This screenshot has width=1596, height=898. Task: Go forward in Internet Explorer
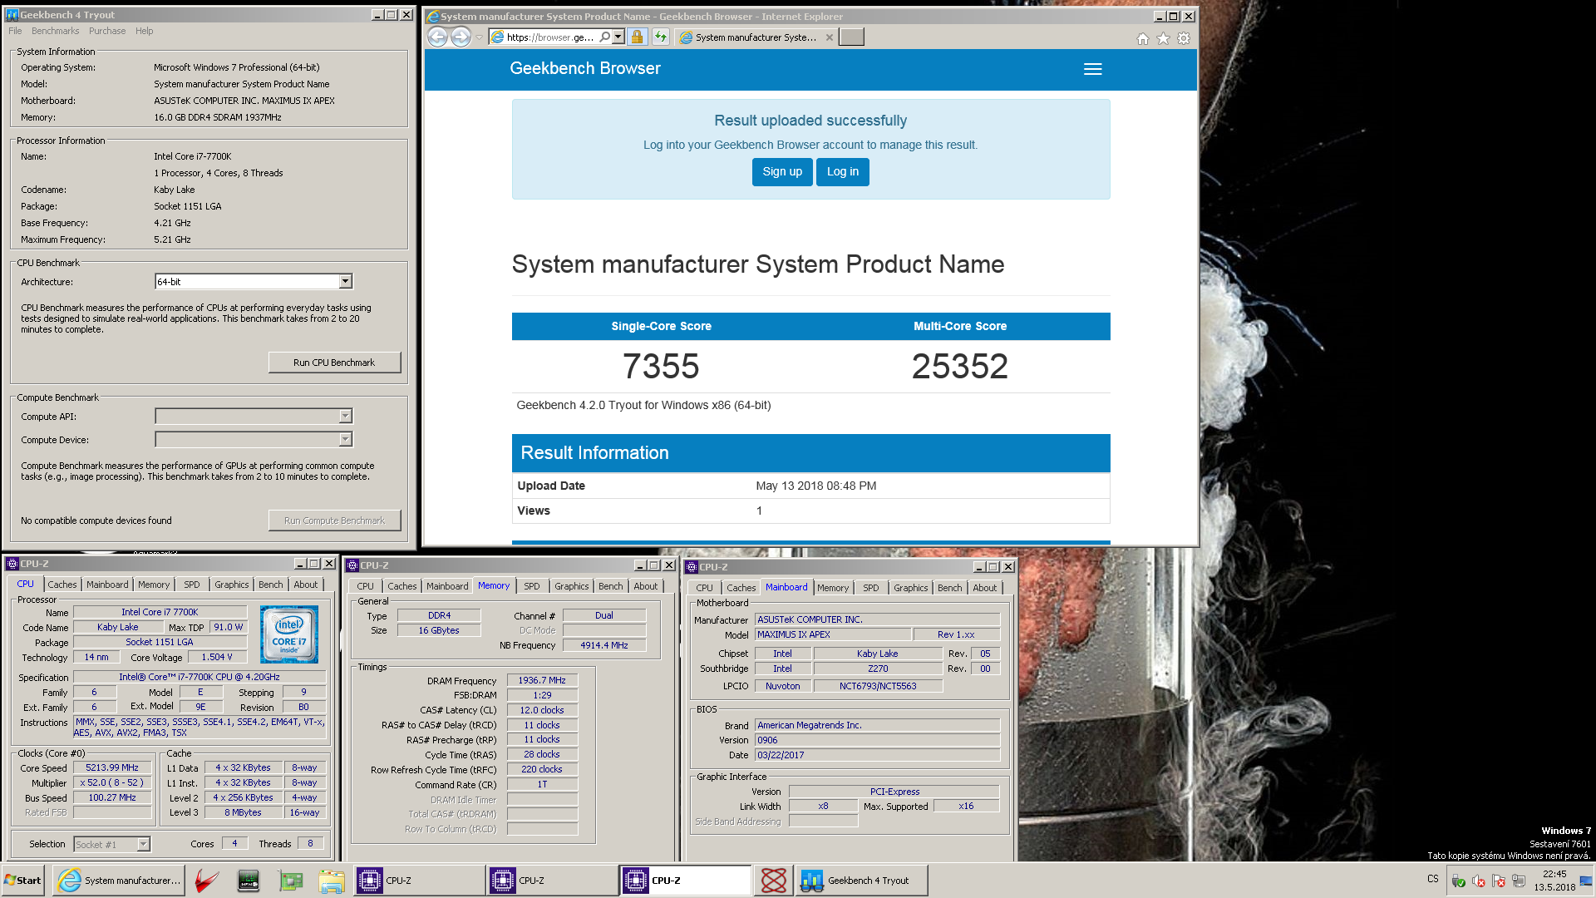461,37
